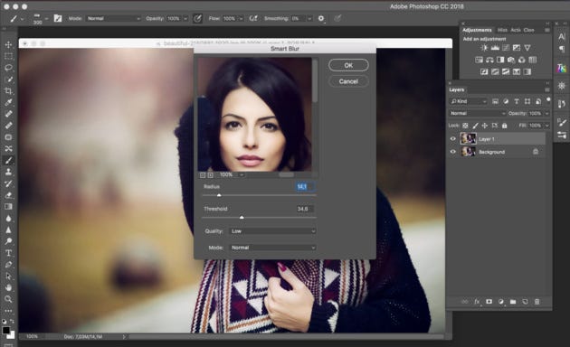Viewport: 570px width, 347px height.
Task: Hide the Background layer eye icon
Action: 453,152
